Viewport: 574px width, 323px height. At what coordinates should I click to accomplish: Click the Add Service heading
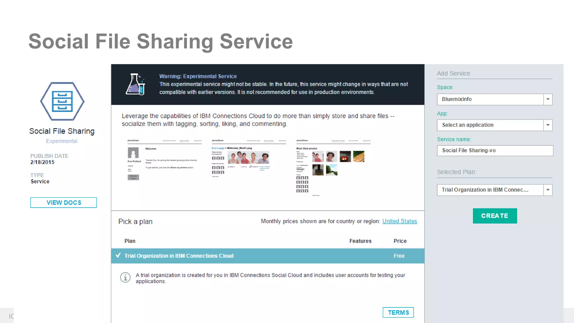pyautogui.click(x=453, y=73)
